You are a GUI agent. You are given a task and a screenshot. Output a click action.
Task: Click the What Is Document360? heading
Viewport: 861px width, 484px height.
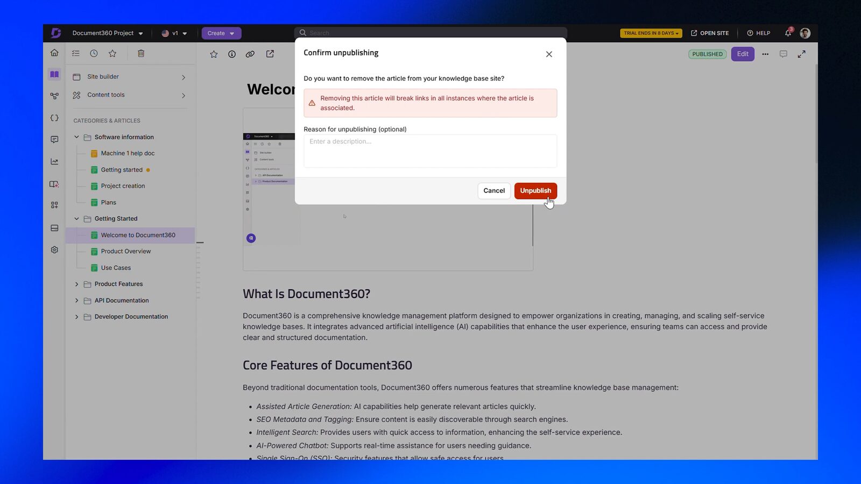pyautogui.click(x=306, y=294)
